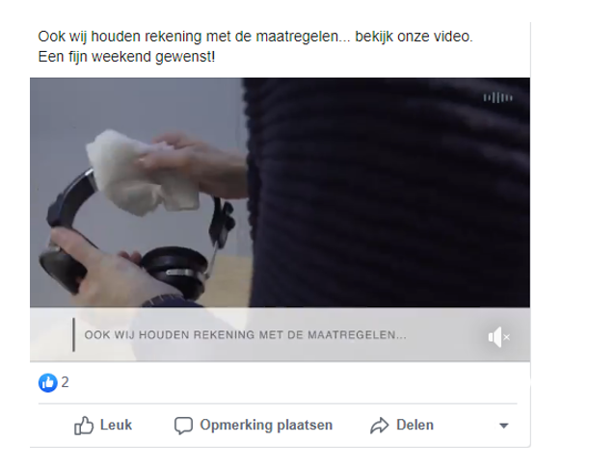The height and width of the screenshot is (468, 589).
Task: Click the outlined thumbs-up icon beside Leuk
Action: (x=84, y=426)
